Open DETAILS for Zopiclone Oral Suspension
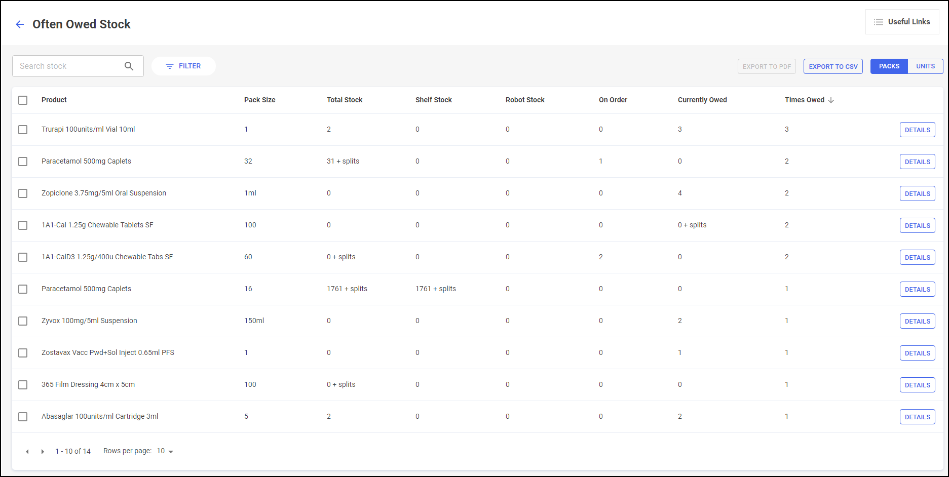This screenshot has height=477, width=949. [917, 193]
